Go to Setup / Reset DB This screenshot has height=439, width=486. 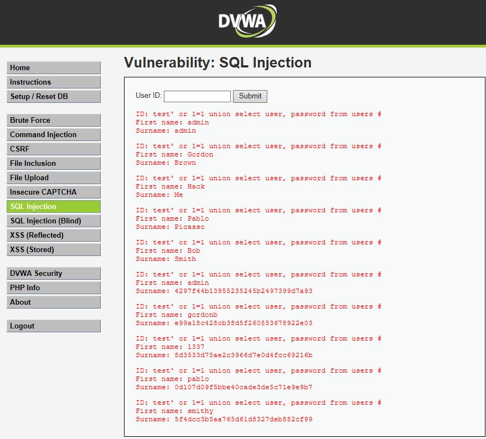coord(54,96)
